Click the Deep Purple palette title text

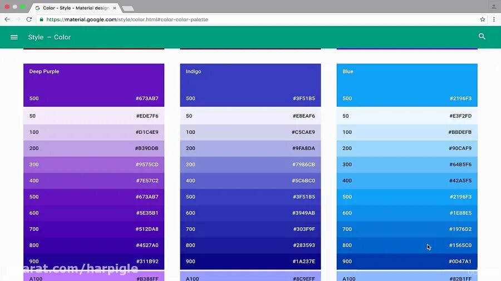coord(44,72)
